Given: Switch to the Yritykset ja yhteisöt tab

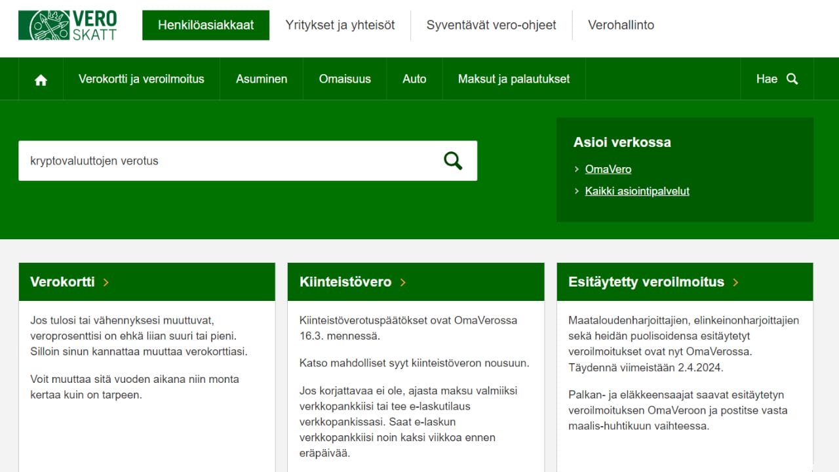Looking at the screenshot, I should point(340,25).
